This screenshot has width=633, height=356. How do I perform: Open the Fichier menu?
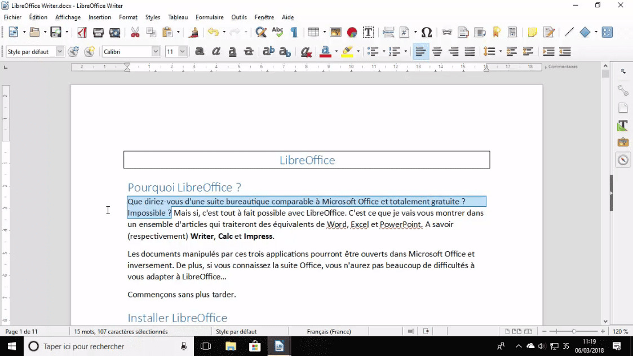(12, 17)
